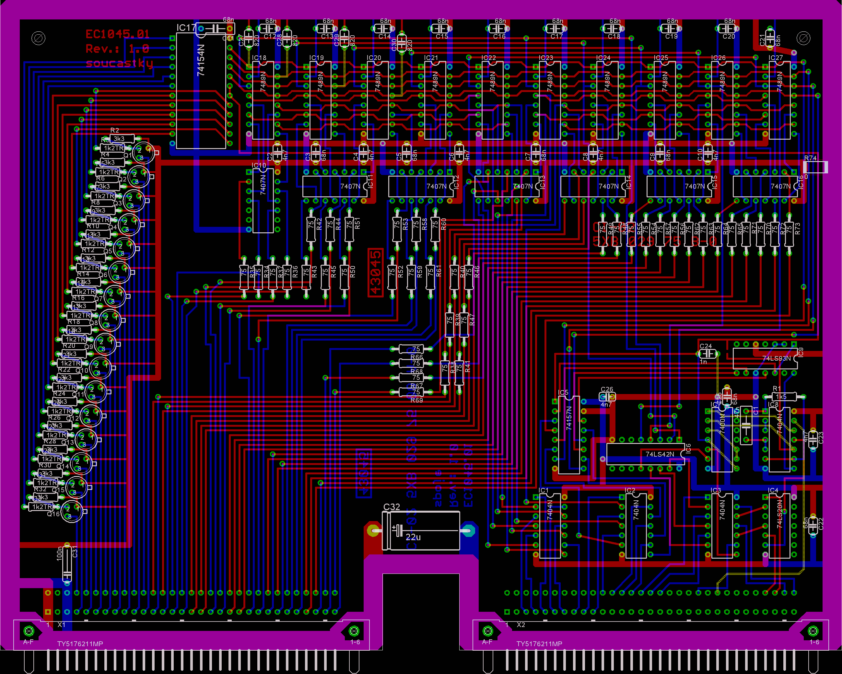Image resolution: width=842 pixels, height=674 pixels.
Task: Click the red boxed 43045 text
Action: 376,272
